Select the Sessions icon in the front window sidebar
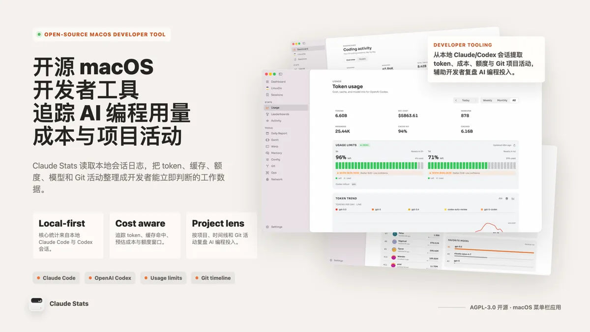This screenshot has width=590, height=332. coord(267,94)
